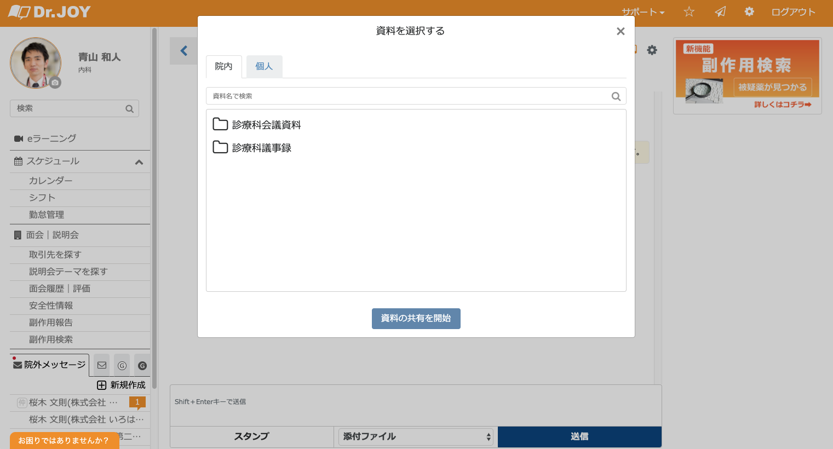Collapse the スケジュール section
The width and height of the screenshot is (833, 449).
pyautogui.click(x=139, y=162)
